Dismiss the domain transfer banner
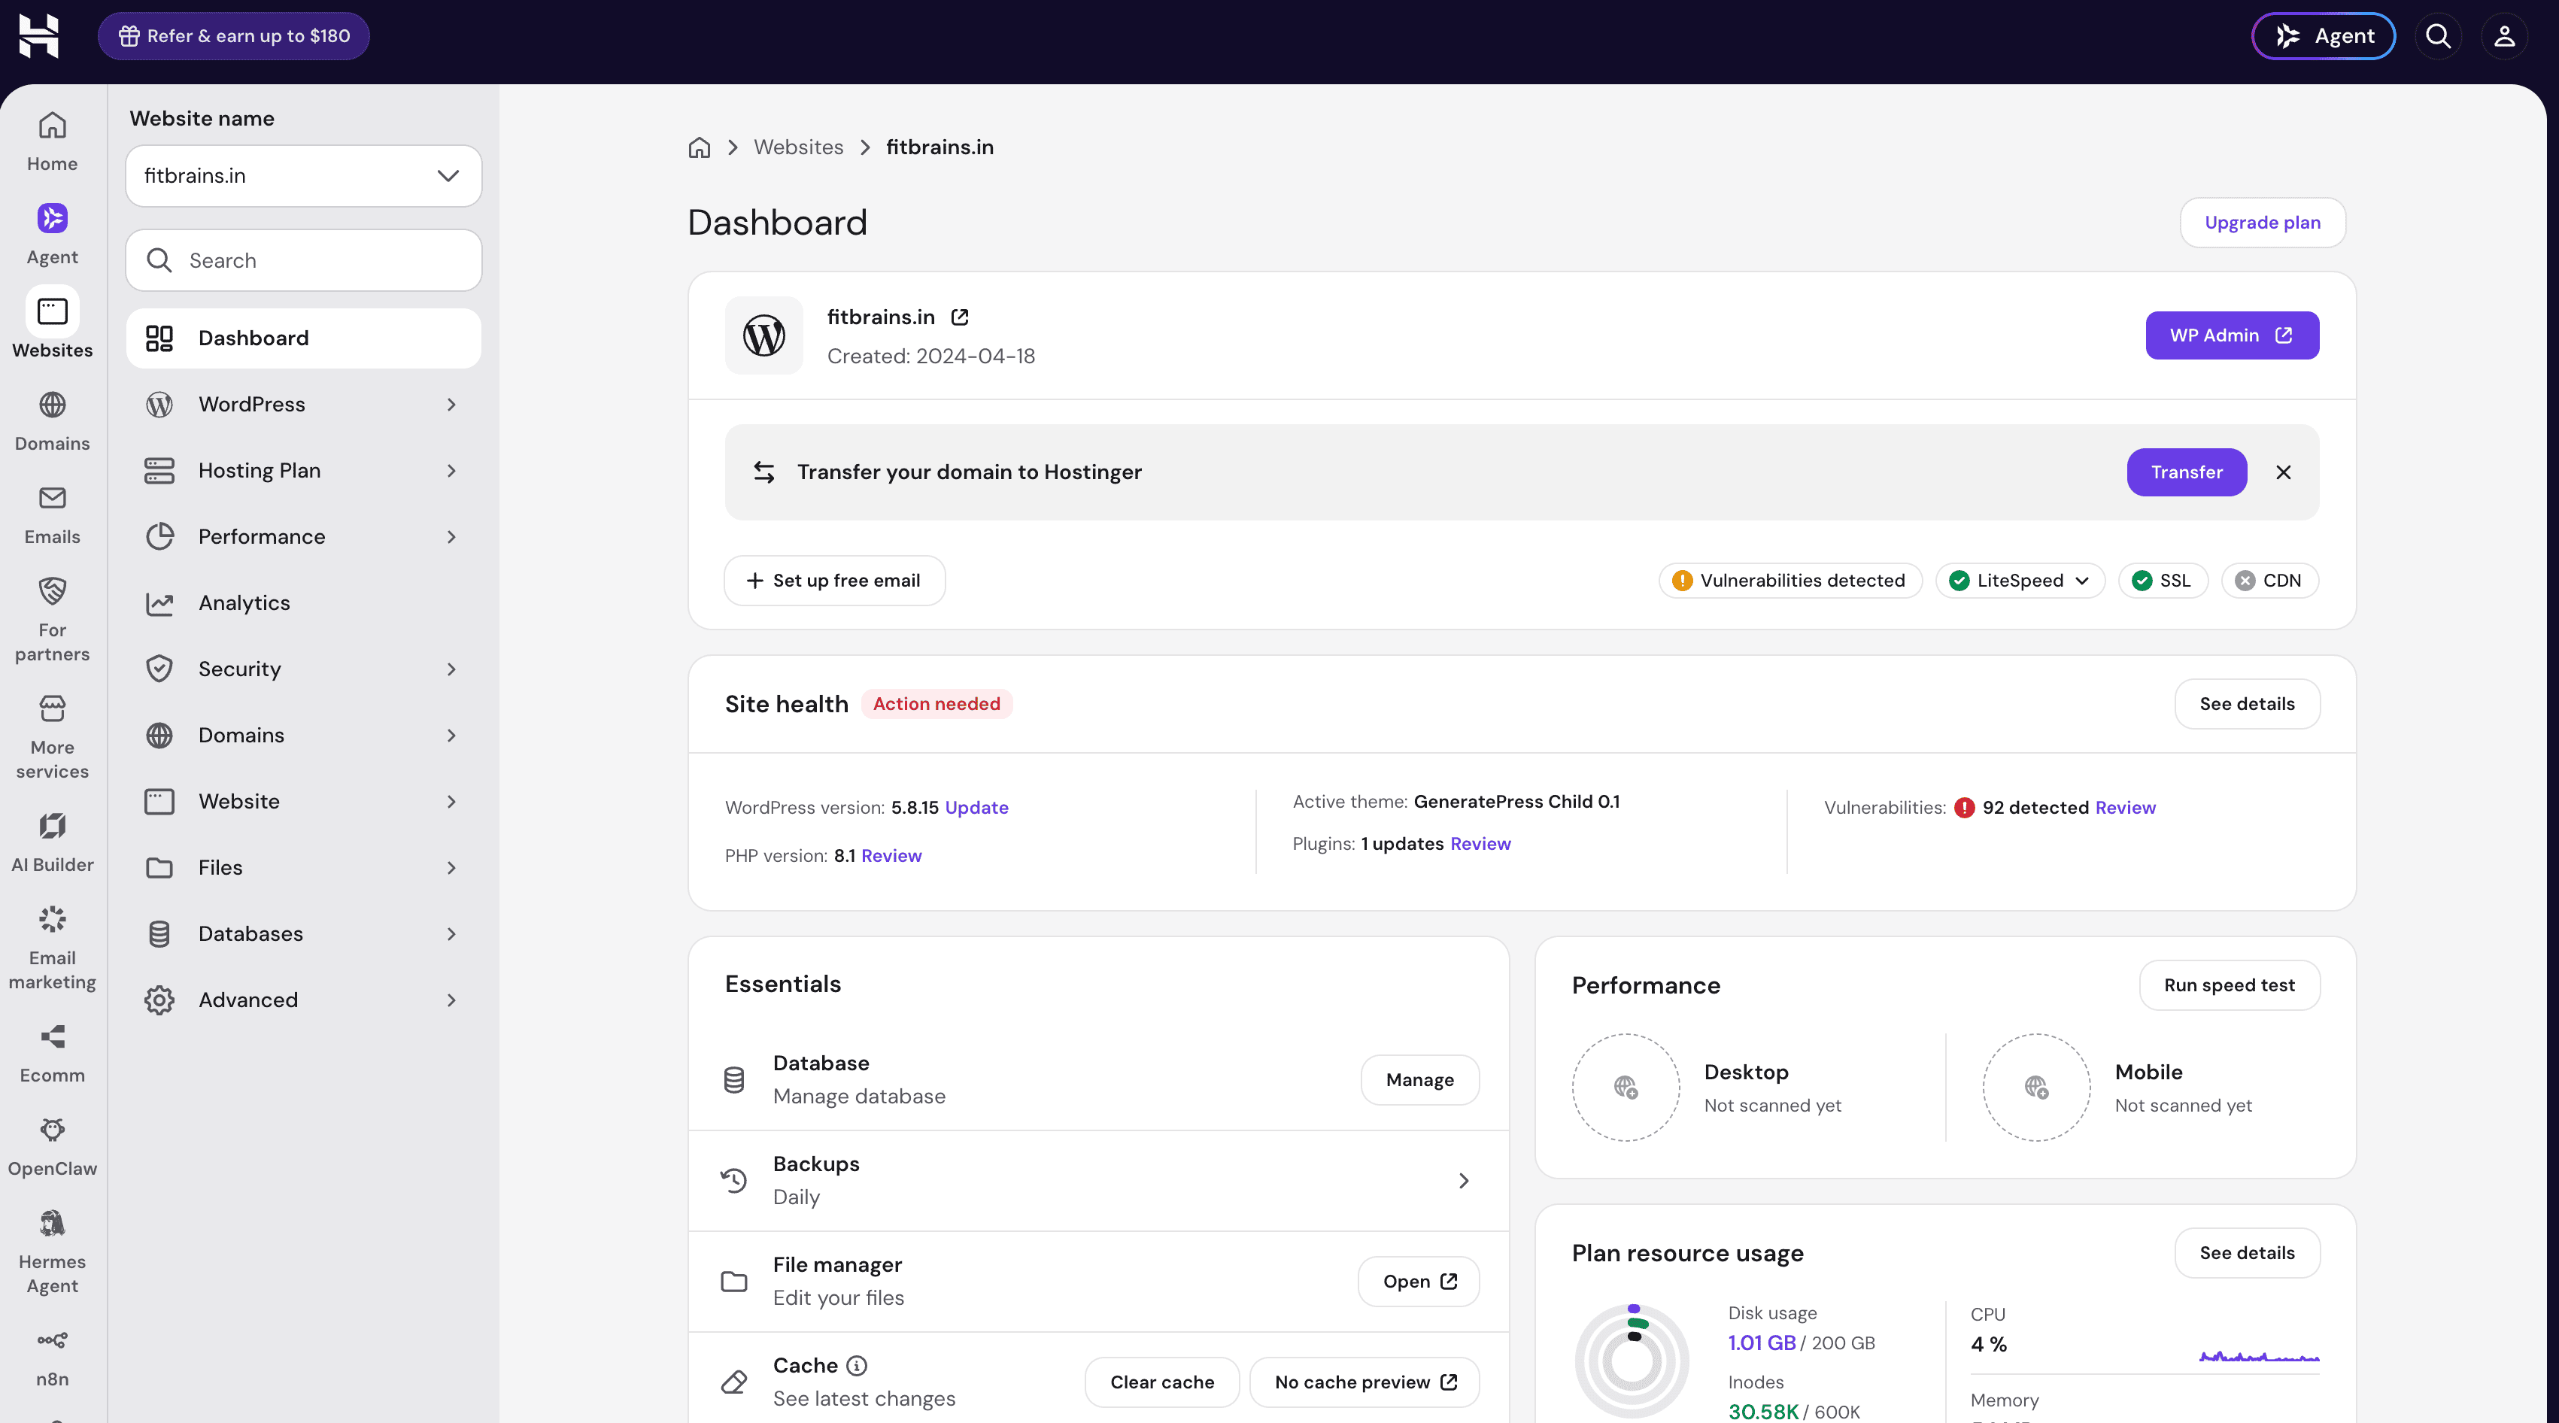 2283,472
